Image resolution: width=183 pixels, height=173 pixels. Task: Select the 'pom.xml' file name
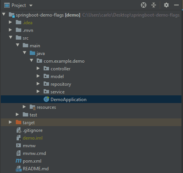click(x=32, y=161)
